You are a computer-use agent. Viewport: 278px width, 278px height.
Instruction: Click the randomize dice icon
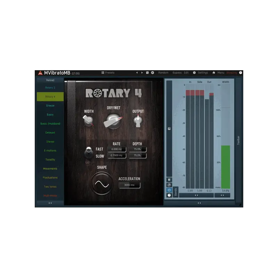point(147,73)
